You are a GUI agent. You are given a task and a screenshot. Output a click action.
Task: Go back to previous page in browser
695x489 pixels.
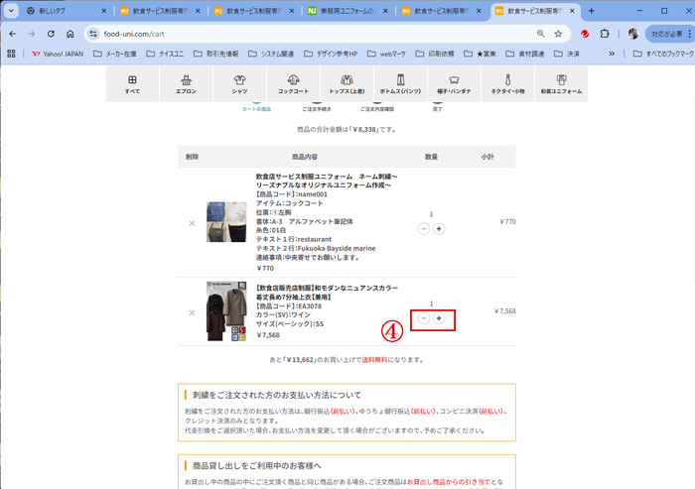click(12, 34)
